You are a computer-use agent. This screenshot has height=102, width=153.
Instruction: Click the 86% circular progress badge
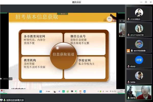coord(109,19)
